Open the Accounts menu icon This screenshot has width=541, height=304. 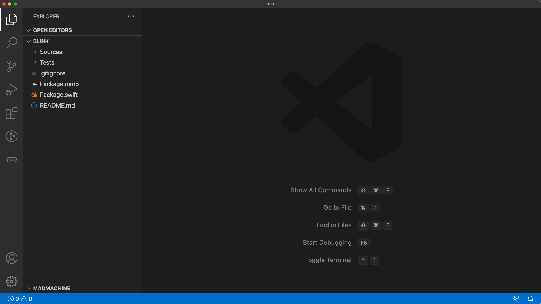[12, 258]
